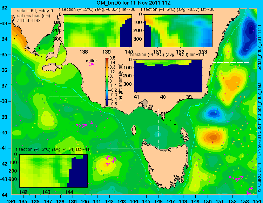This screenshot has width=263, height=203.
Task: Click the -32 latitude axis label
Action: pyautogui.click(x=4, y=8)
